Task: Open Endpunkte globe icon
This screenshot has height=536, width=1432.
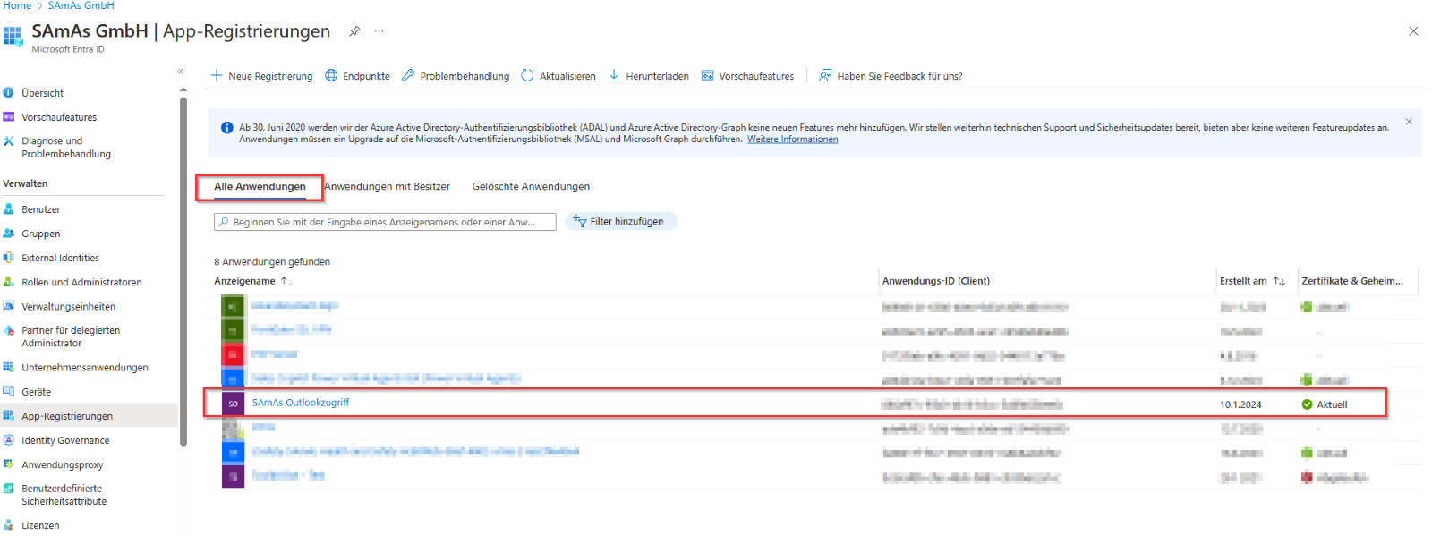Action: (x=331, y=75)
